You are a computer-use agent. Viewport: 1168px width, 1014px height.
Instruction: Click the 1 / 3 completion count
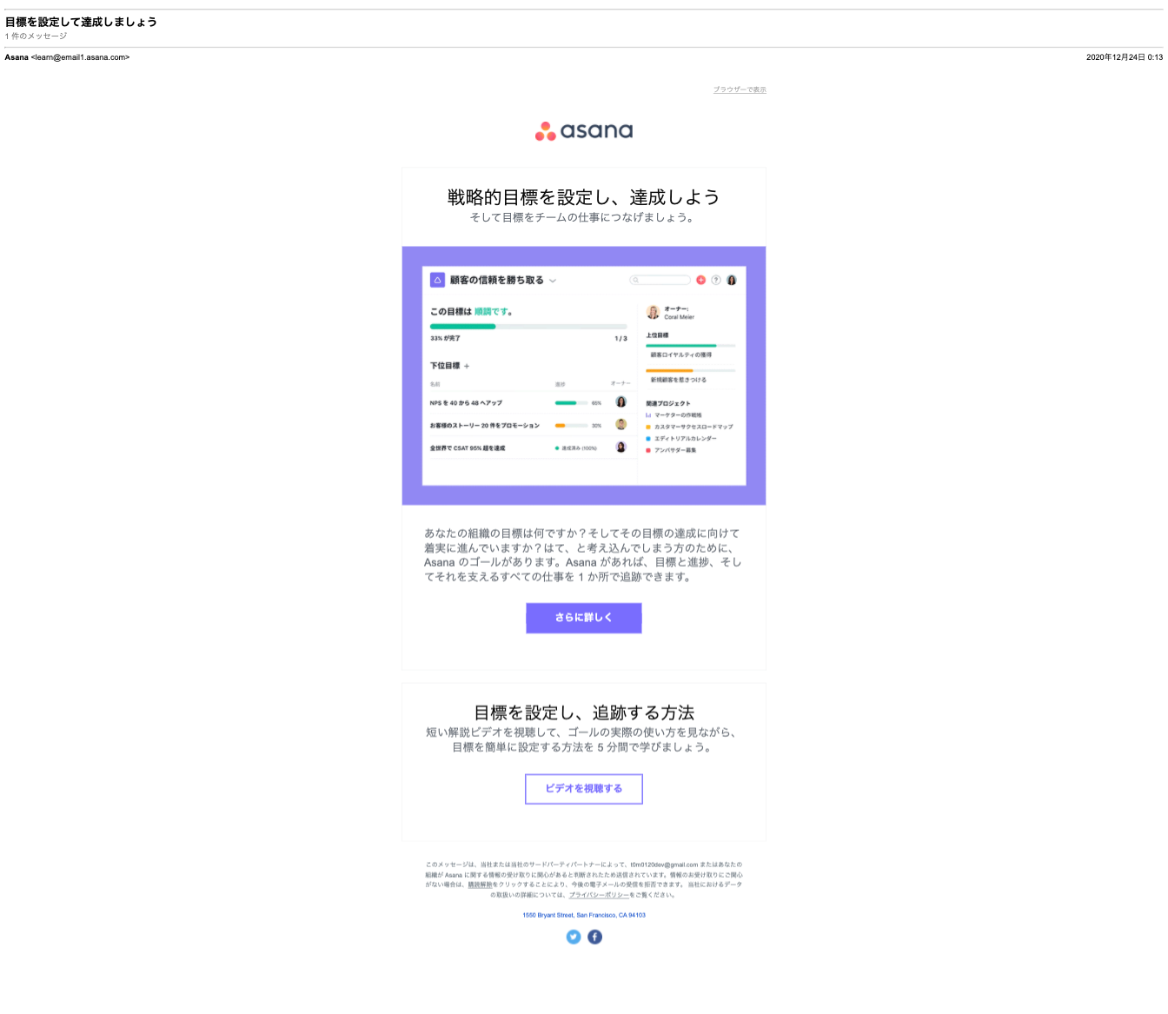[x=620, y=339]
